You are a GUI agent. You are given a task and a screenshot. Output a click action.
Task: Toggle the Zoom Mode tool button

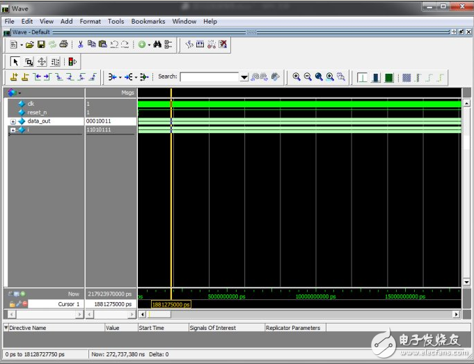(x=29, y=61)
